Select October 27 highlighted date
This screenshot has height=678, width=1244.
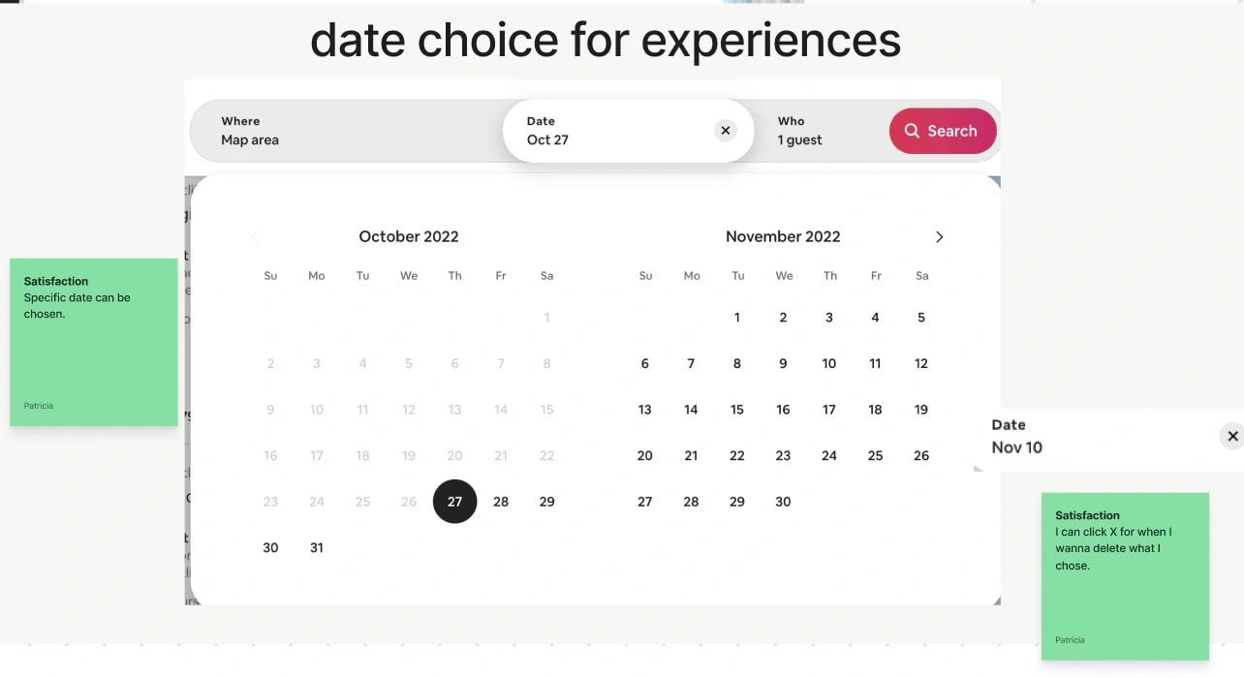tap(454, 502)
